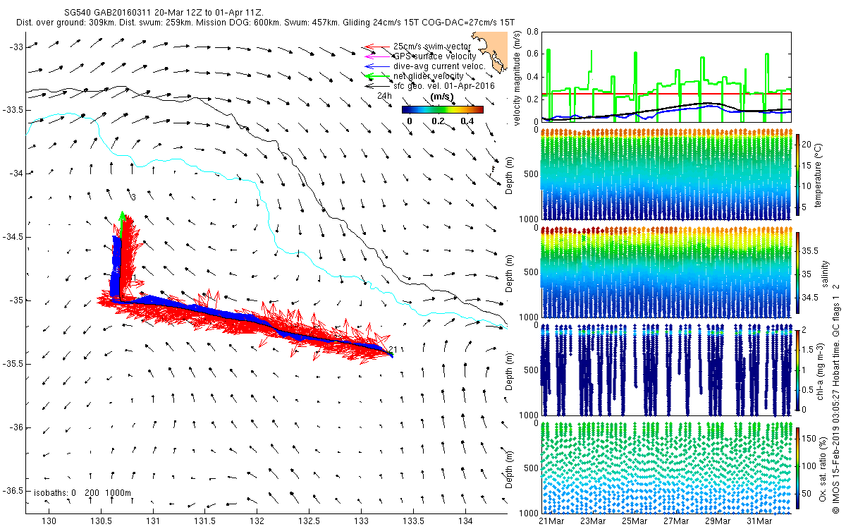846x529 pixels.
Task: Click the '24h' label under the legend
Action: point(384,95)
